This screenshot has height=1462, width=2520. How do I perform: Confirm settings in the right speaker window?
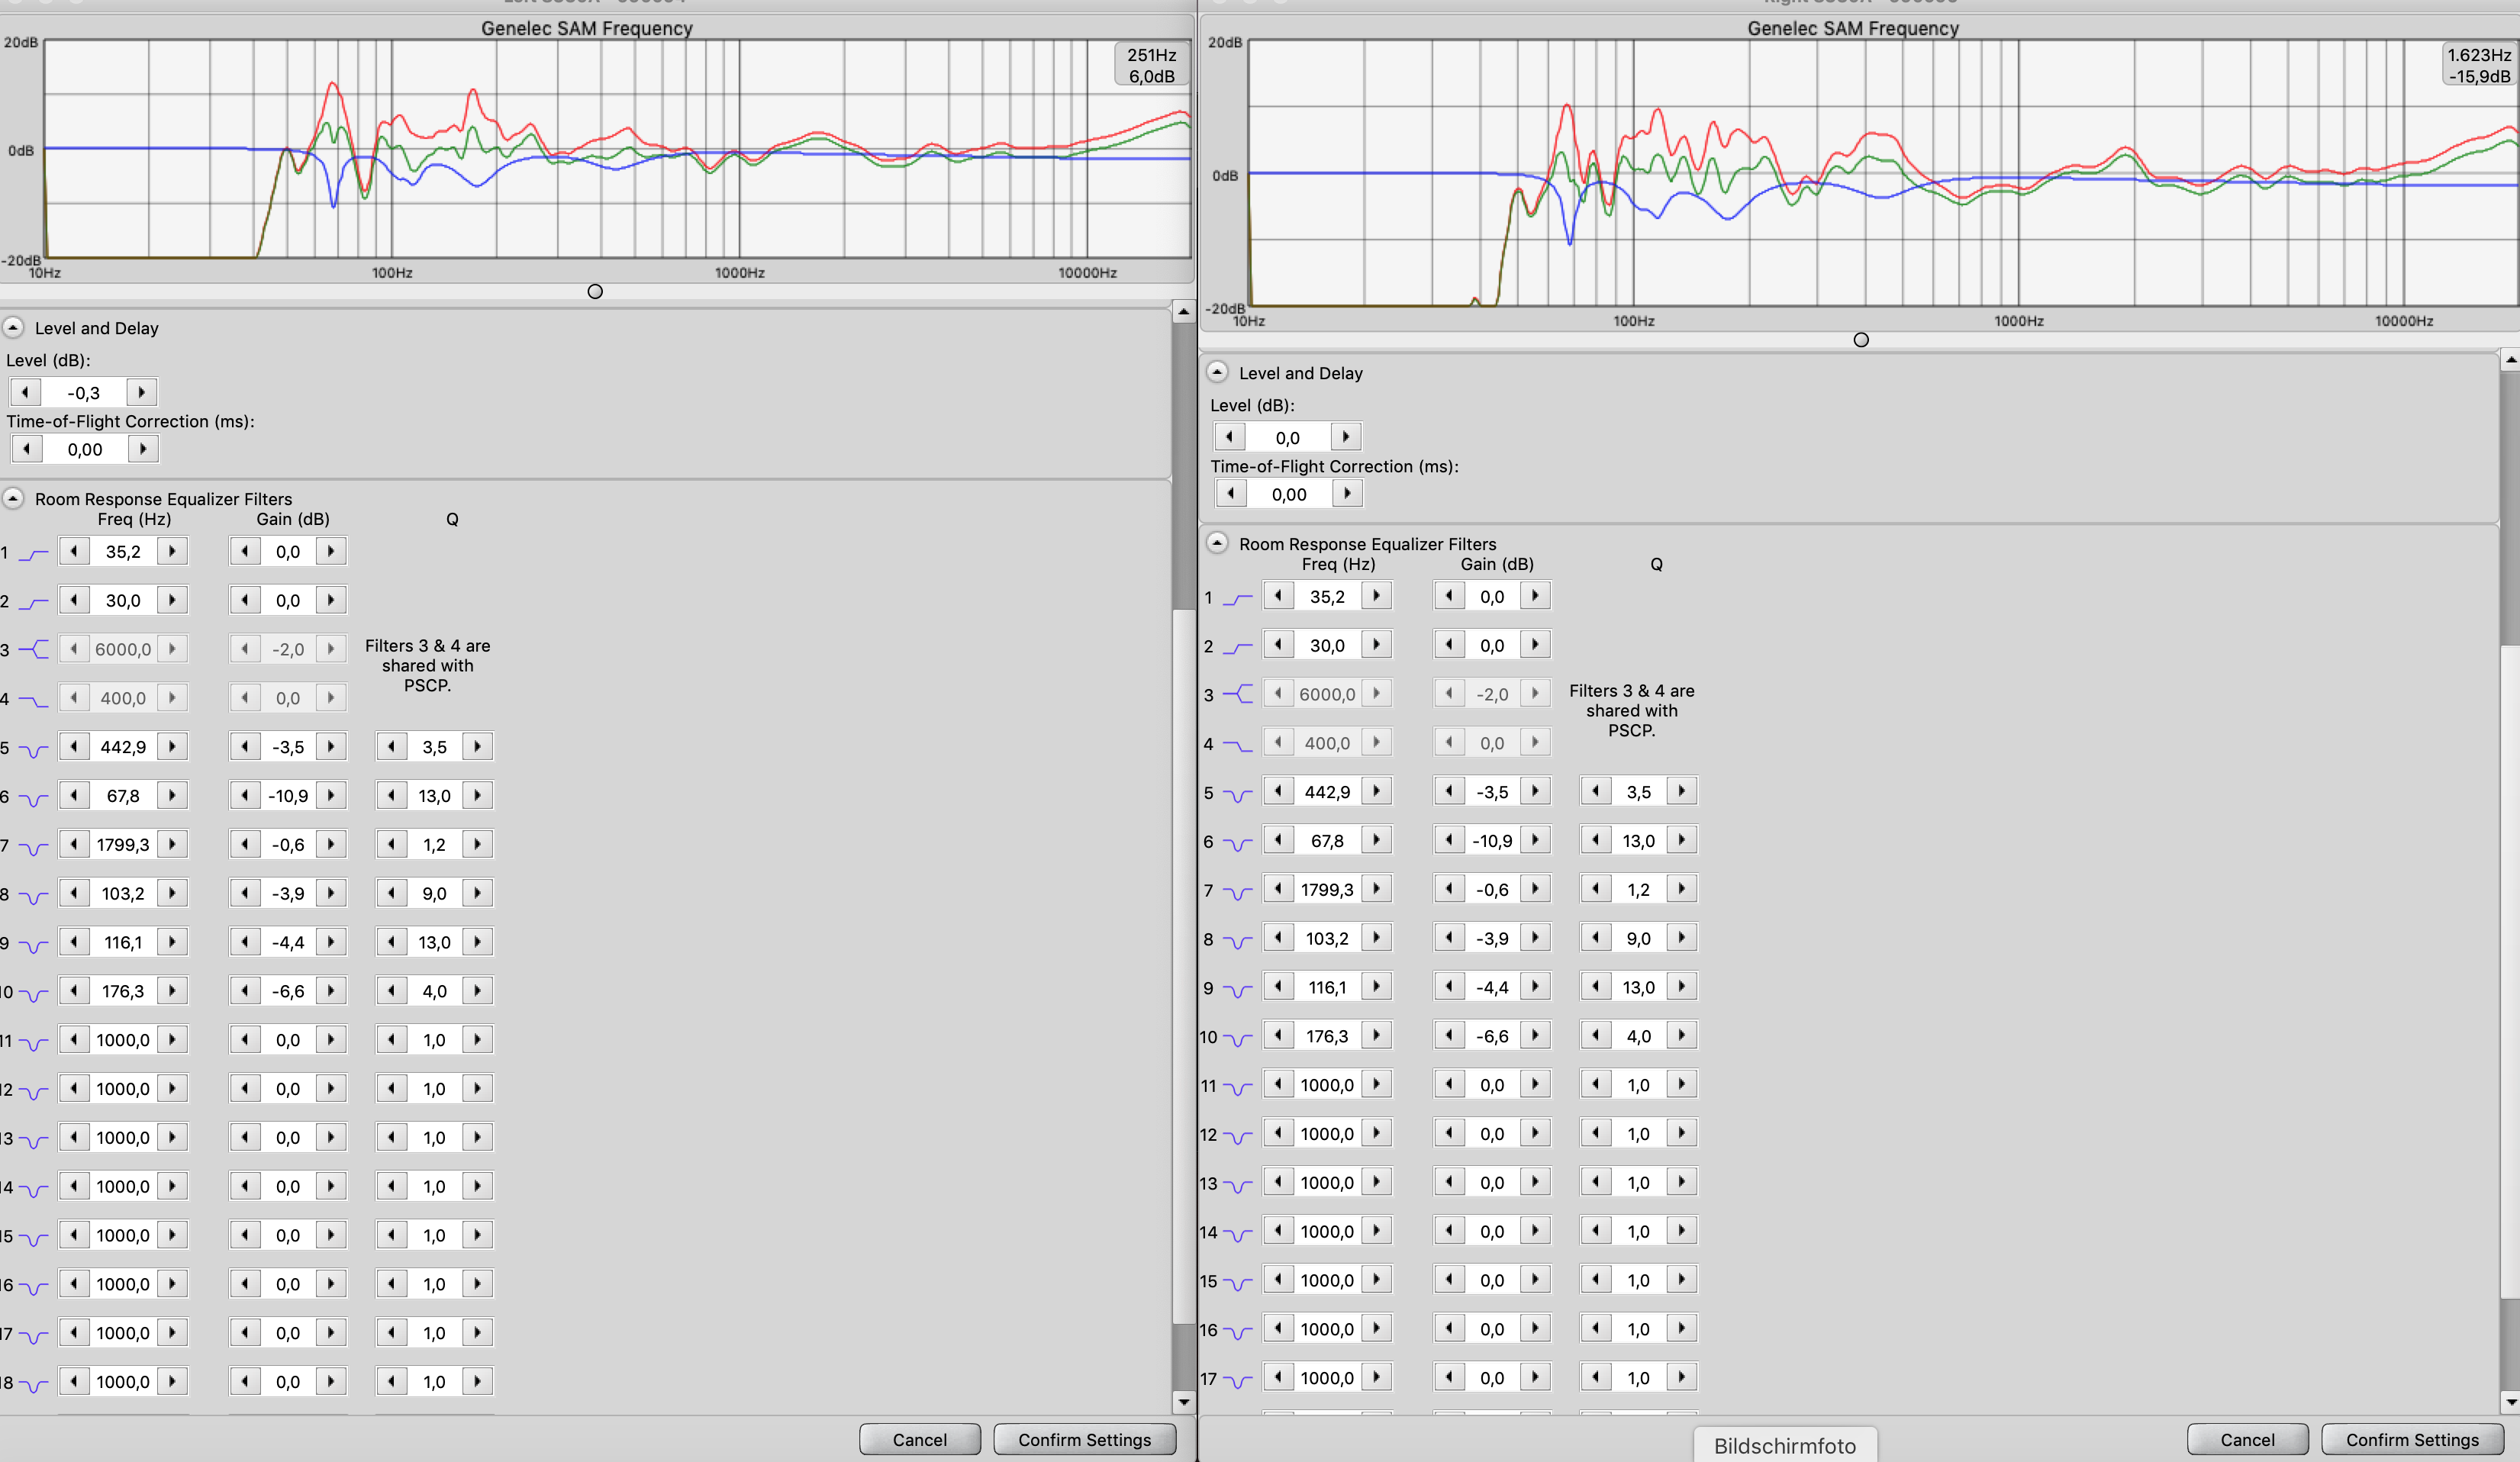pyautogui.click(x=2412, y=1439)
